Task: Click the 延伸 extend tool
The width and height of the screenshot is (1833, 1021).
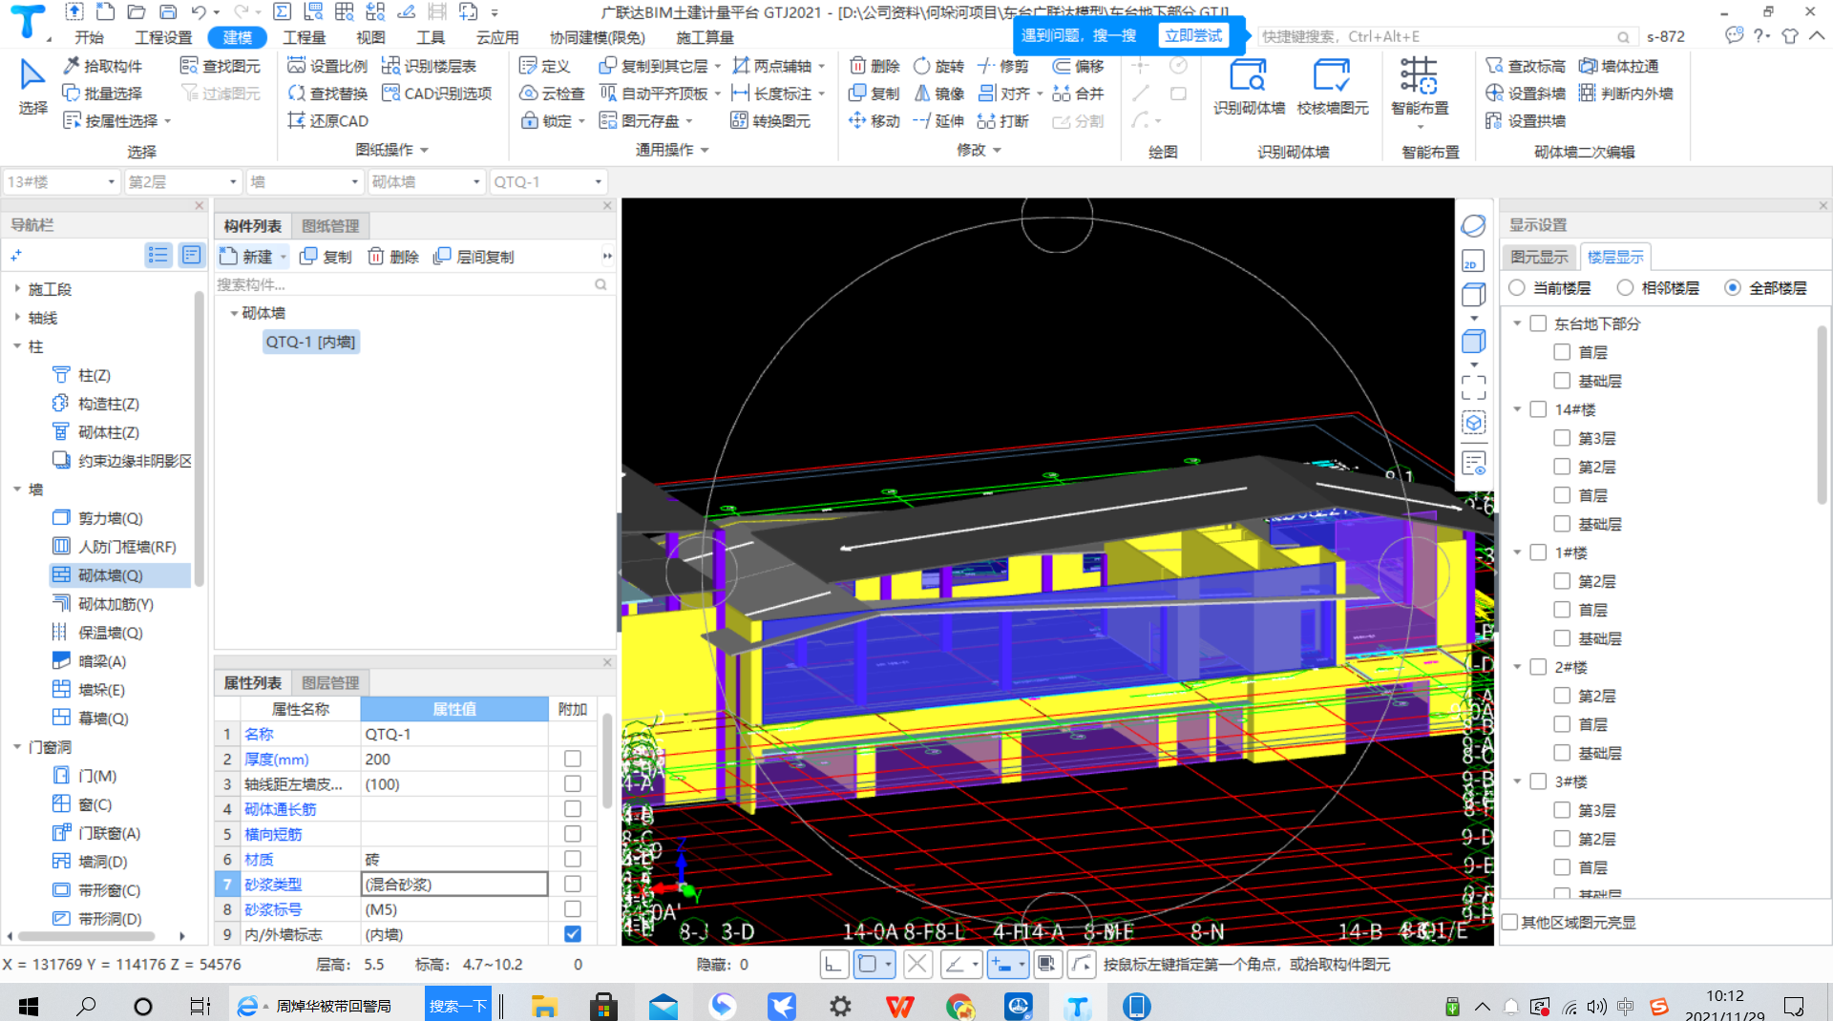Action: (x=938, y=121)
